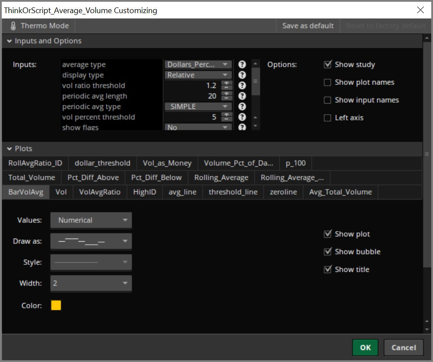Open the average type dropdown
The height and width of the screenshot is (362, 433).
(198, 64)
